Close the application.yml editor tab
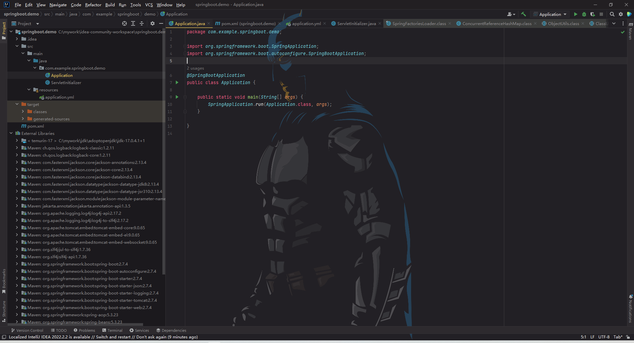 click(x=325, y=23)
